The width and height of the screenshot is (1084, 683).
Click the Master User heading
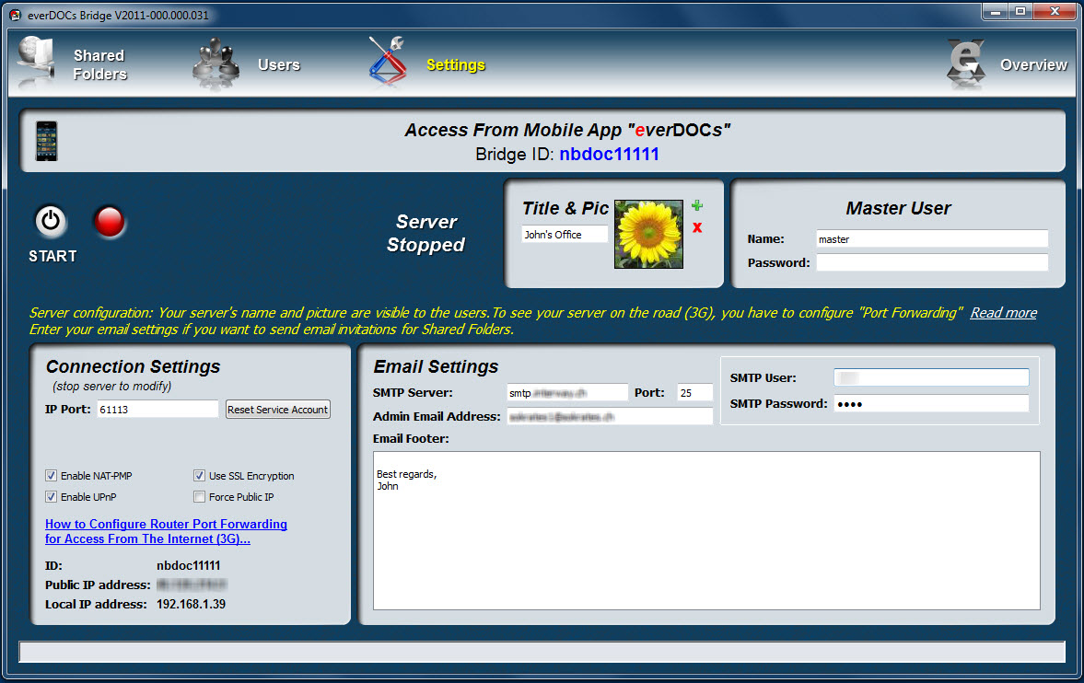click(898, 208)
